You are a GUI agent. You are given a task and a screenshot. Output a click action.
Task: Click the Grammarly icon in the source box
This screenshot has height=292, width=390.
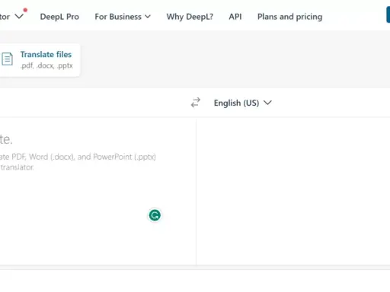155,215
